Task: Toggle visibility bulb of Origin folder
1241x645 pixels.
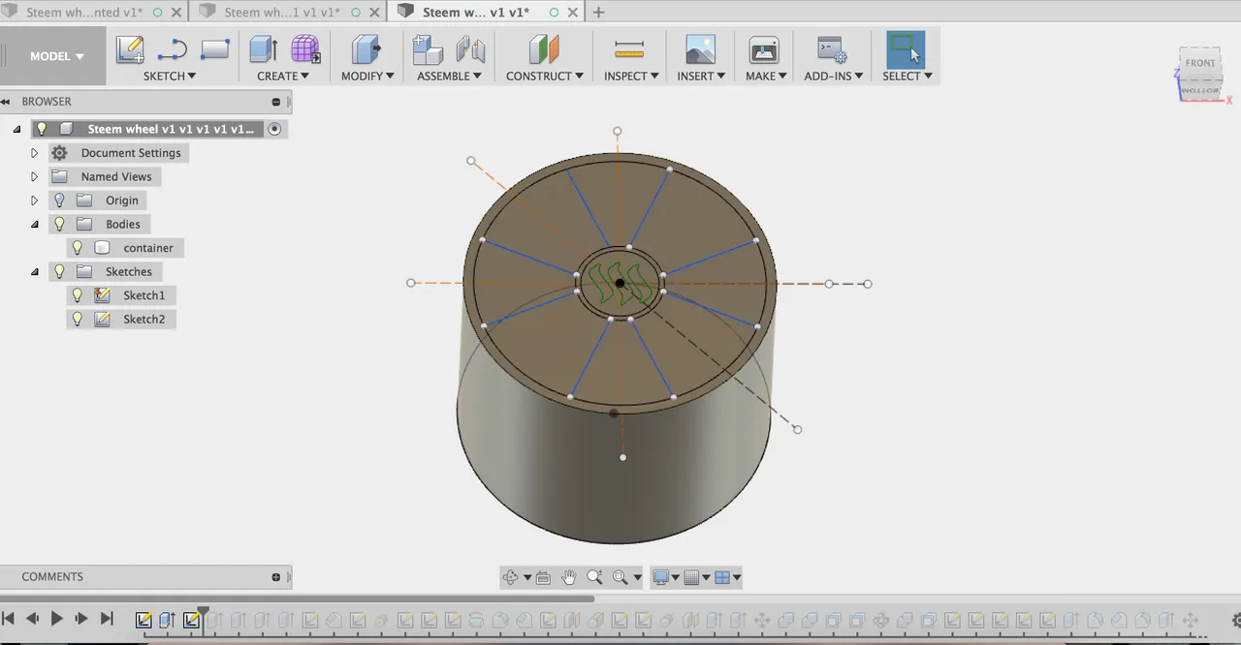Action: 59,200
